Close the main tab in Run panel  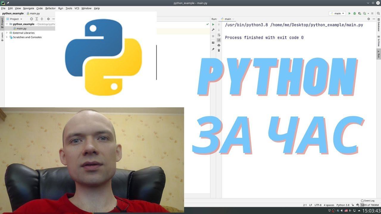click(x=233, y=19)
